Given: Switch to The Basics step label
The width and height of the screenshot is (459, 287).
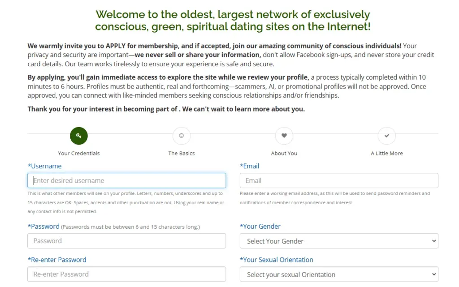Looking at the screenshot, I should pos(181,153).
